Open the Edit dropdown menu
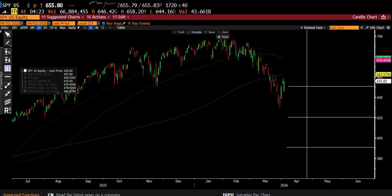The height and width of the screenshot is (196, 392). click(x=121, y=17)
